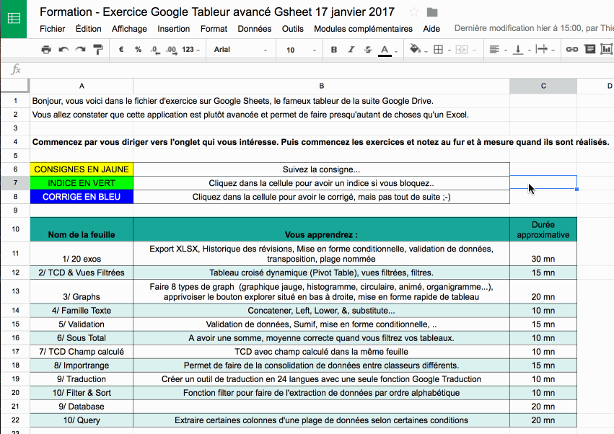The height and width of the screenshot is (434, 614).
Task: Undo the last action
Action: coord(63,50)
